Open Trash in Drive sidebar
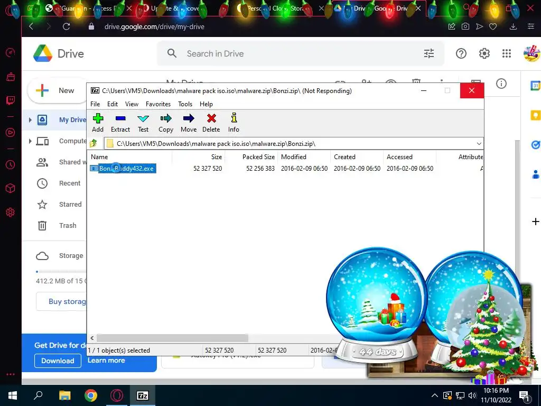The height and width of the screenshot is (406, 541). 57,225
